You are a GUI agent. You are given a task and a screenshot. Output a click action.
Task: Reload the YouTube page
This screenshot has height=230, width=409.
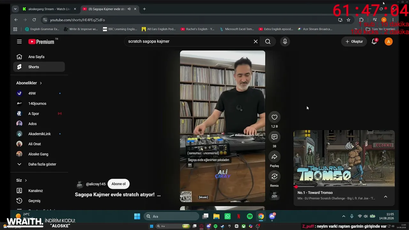pyautogui.click(x=35, y=20)
